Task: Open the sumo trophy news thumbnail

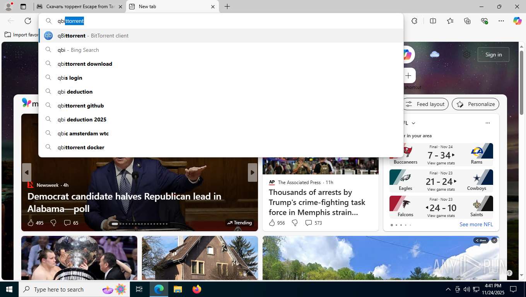Action: 79,258
